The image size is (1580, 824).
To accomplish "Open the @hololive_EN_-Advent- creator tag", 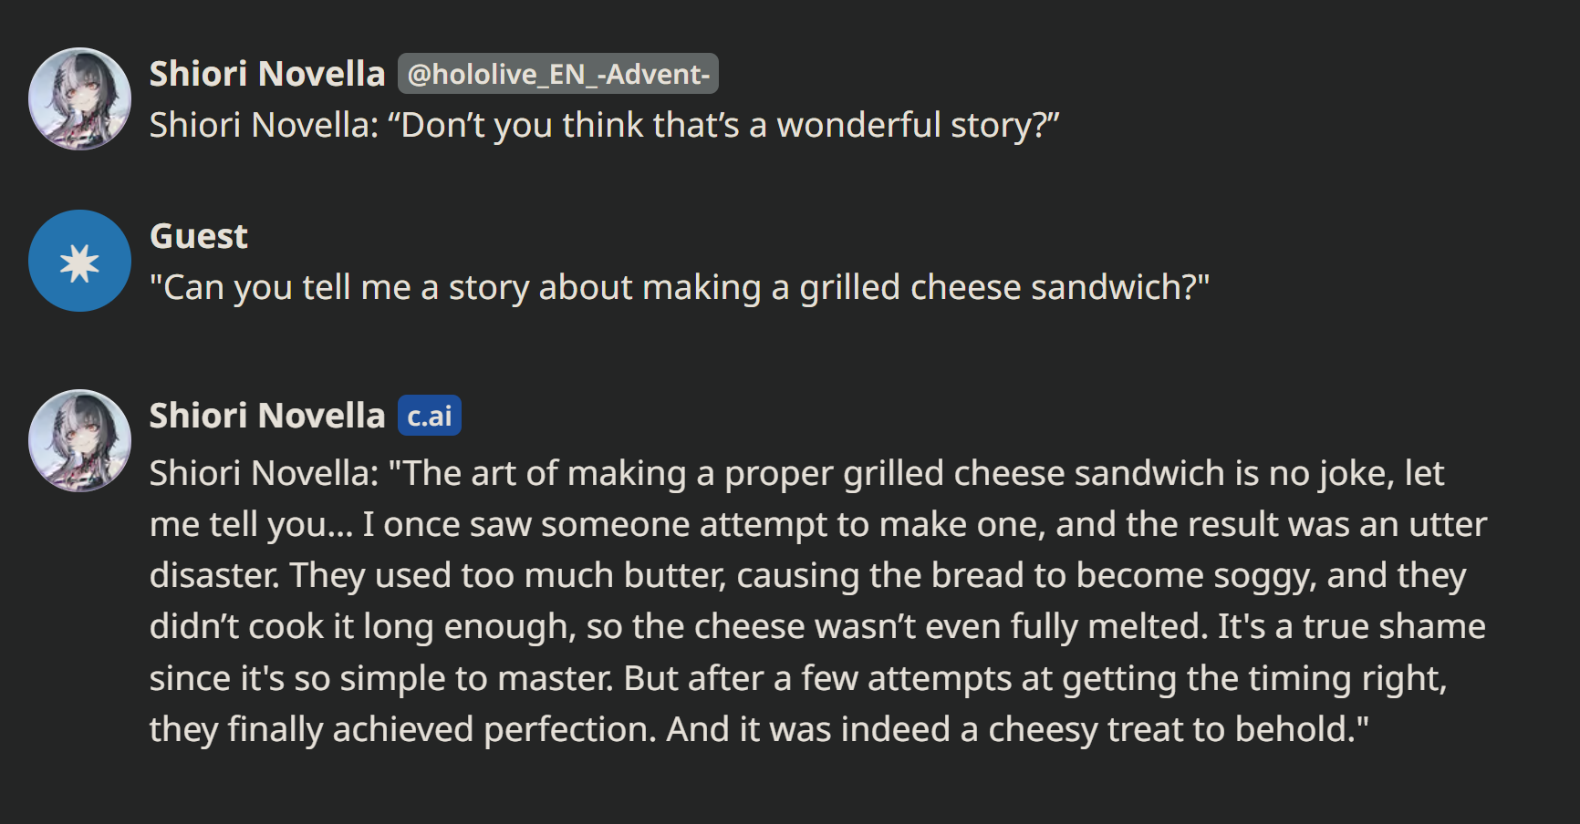I will point(557,74).
